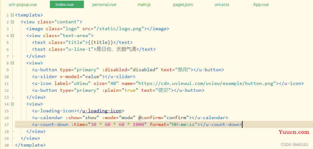Switch to the uni.scss tab

(x=222, y=5)
